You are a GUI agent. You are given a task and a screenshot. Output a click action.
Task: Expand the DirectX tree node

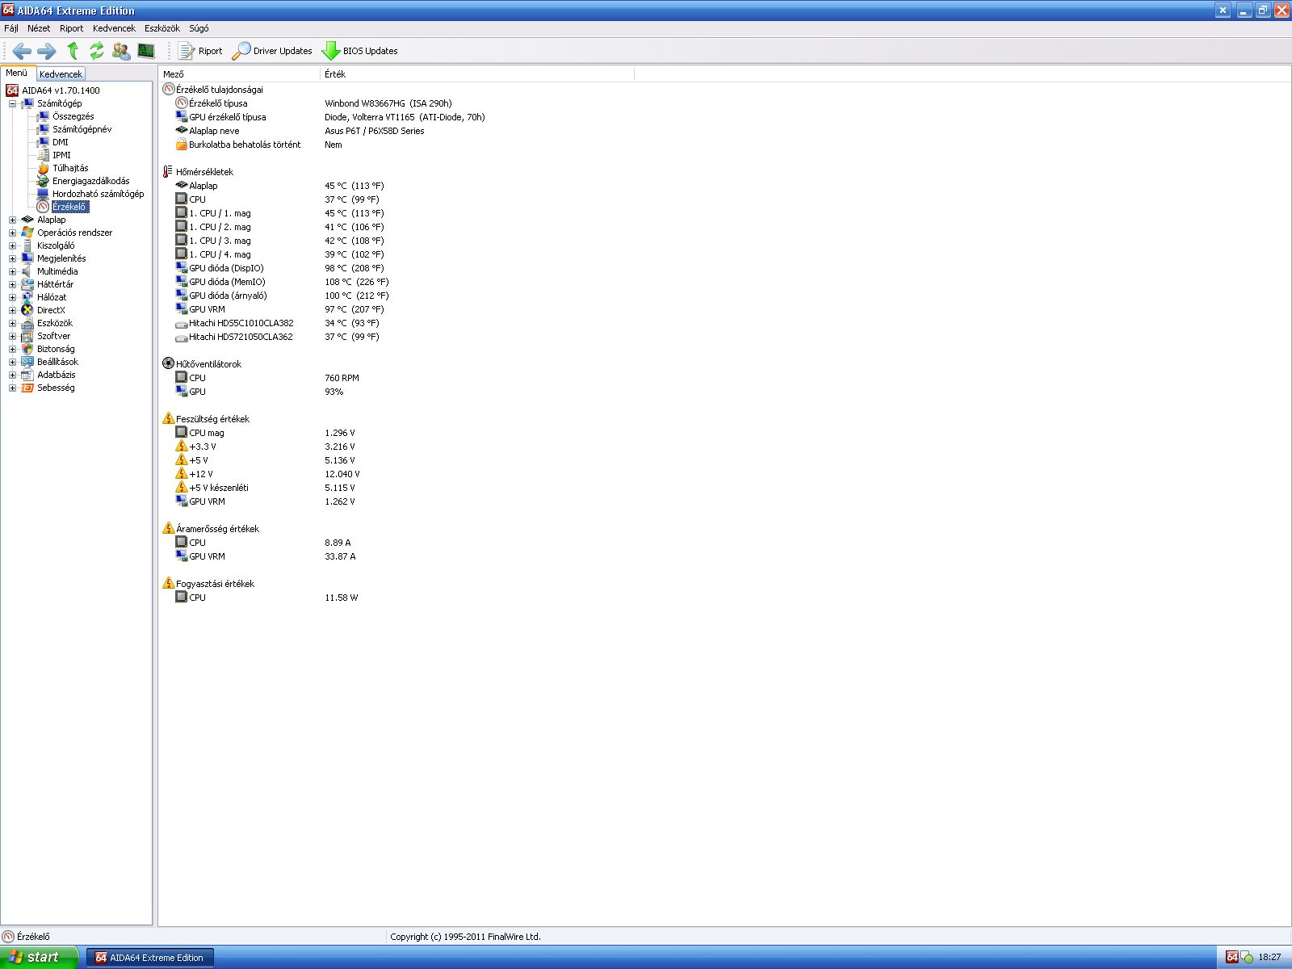click(x=12, y=310)
